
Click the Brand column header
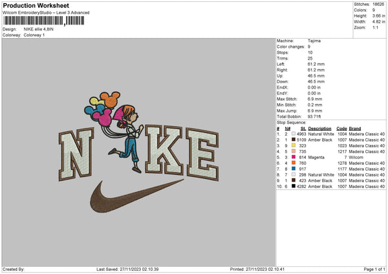click(x=355, y=129)
